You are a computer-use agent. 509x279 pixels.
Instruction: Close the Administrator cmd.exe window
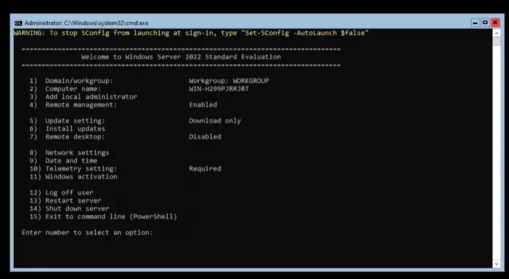coord(495,23)
